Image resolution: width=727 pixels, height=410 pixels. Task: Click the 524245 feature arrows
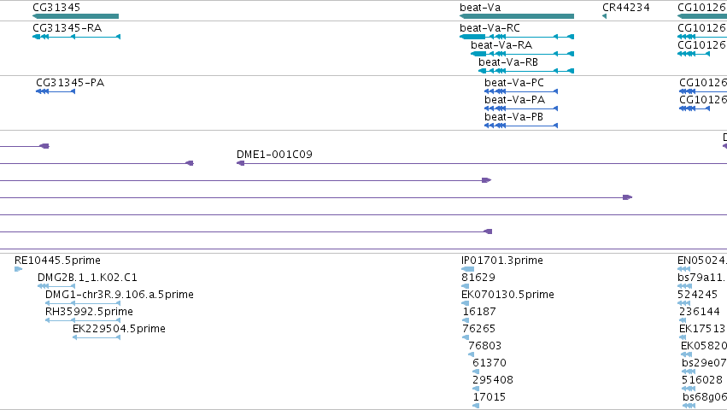tap(684, 303)
